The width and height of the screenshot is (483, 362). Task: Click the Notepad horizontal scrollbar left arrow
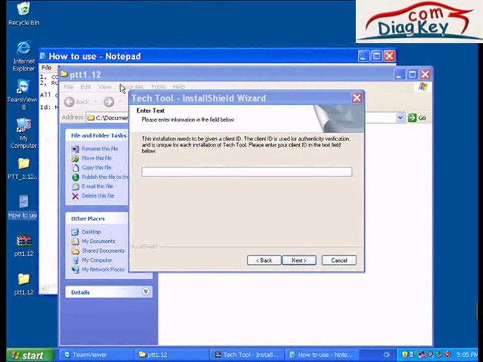coord(44,289)
